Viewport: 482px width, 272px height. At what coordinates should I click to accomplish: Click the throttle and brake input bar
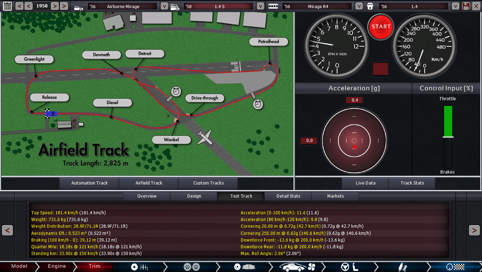click(448, 137)
